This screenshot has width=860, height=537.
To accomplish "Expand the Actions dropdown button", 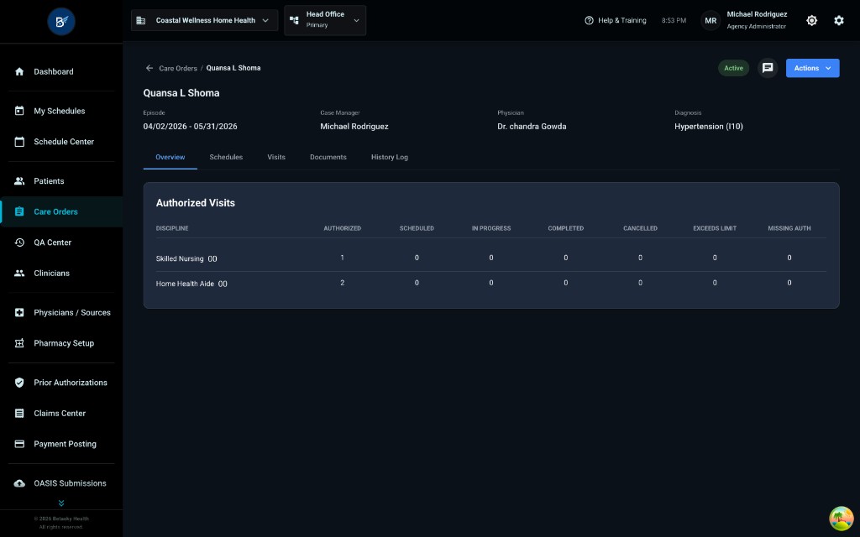I will tap(812, 69).
